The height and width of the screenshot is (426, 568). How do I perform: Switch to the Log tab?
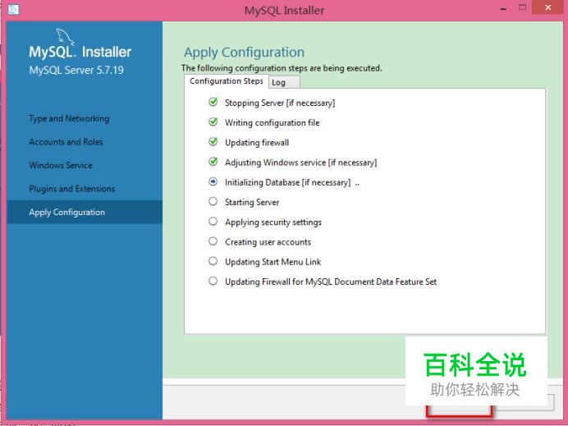pos(284,82)
